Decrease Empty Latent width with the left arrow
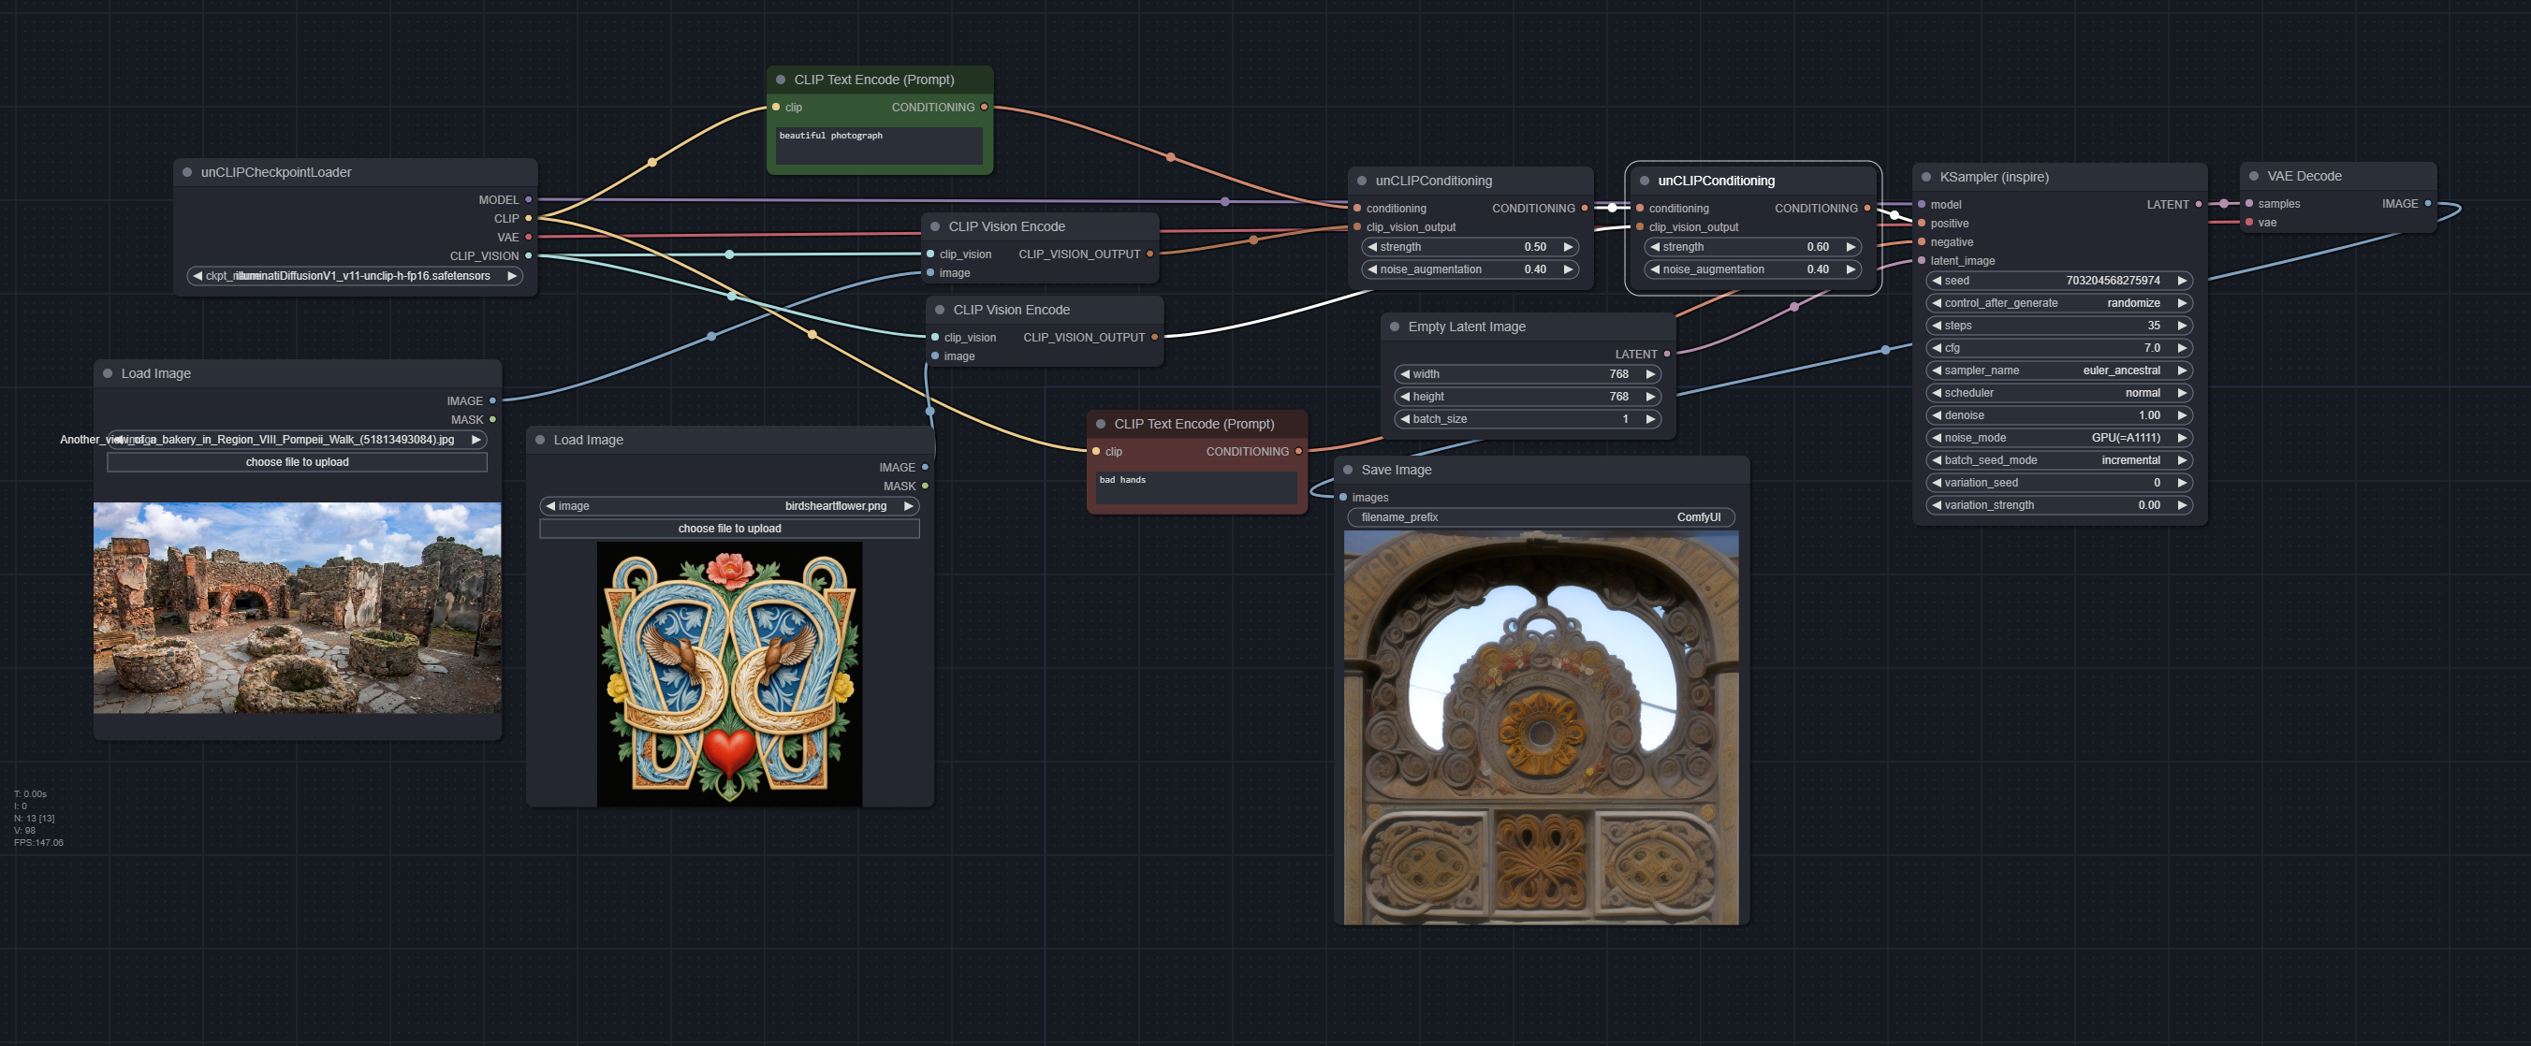The height and width of the screenshot is (1046, 2531). pyautogui.click(x=1405, y=375)
